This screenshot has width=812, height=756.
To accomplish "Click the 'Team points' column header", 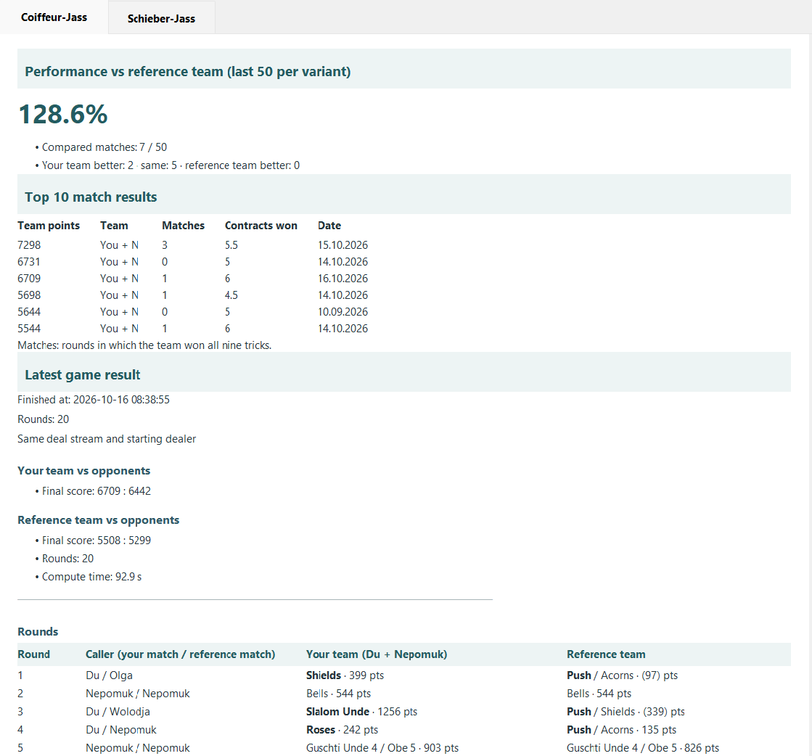I will (49, 226).
